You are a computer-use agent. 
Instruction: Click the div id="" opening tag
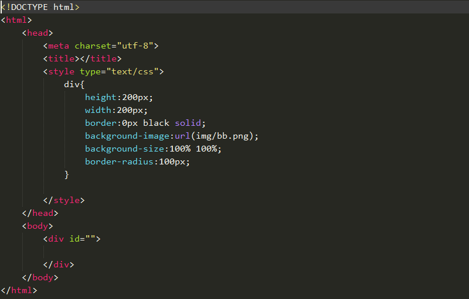click(72, 239)
